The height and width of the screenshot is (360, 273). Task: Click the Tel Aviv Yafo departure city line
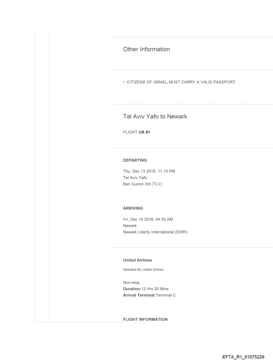click(x=135, y=177)
